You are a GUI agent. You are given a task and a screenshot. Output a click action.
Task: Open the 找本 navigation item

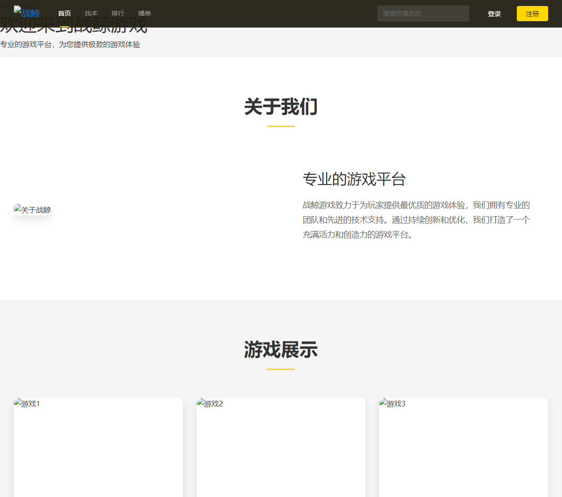pos(91,13)
